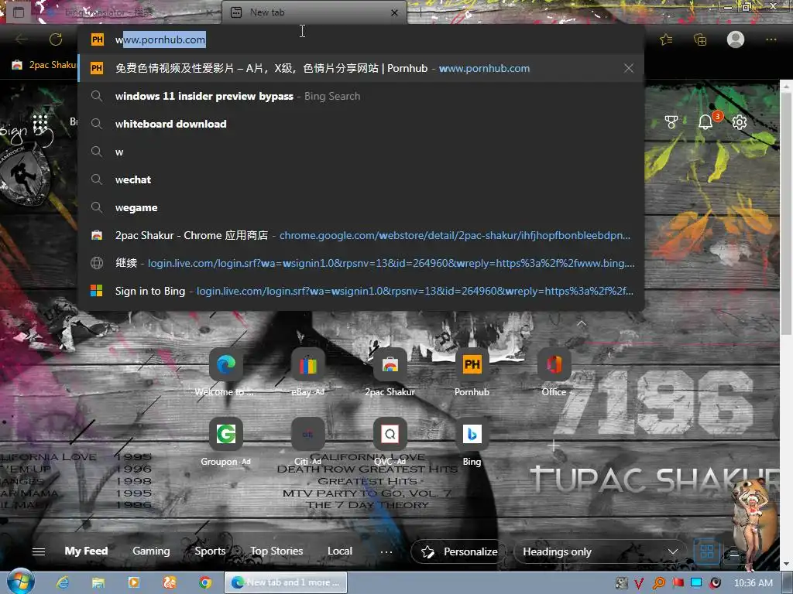Open the Bing quick link tile
This screenshot has height=594, width=793.
(472, 442)
